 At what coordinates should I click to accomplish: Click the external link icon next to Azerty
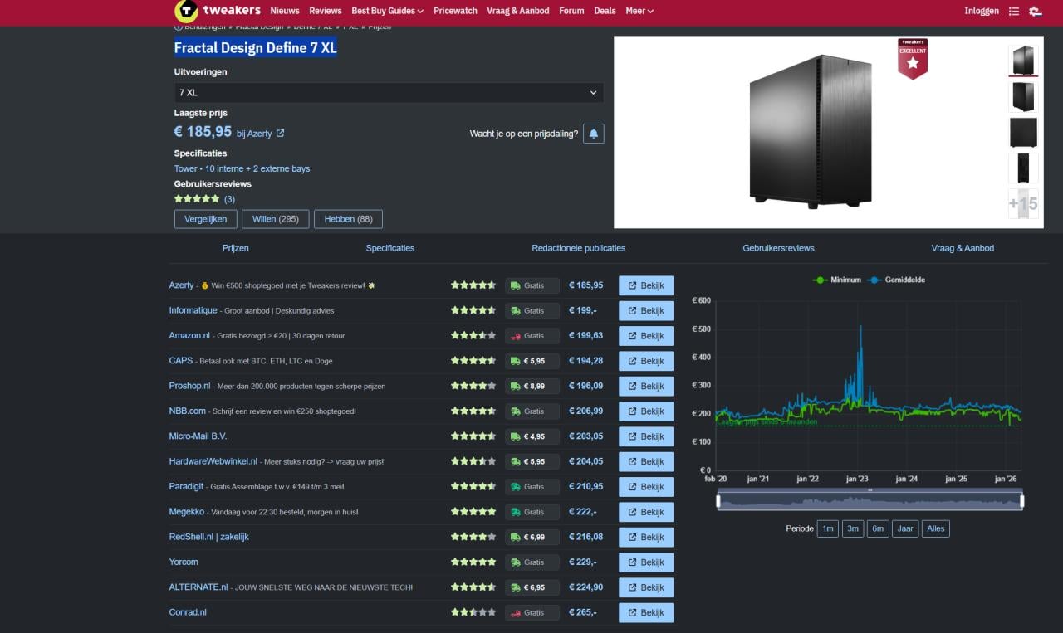coord(280,133)
